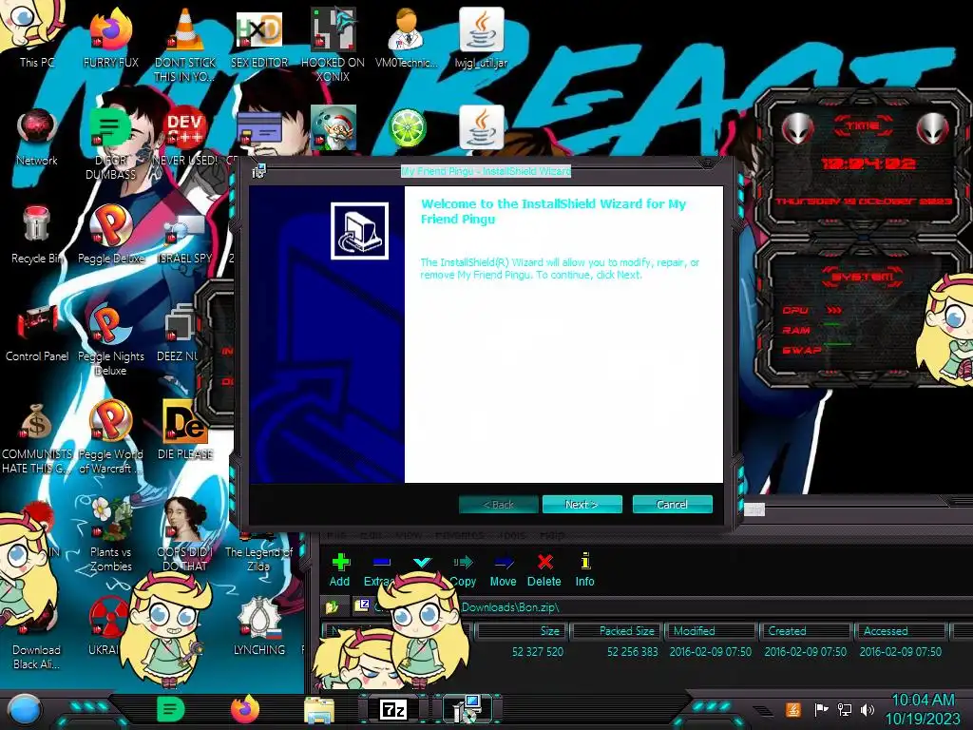This screenshot has width=973, height=730.
Task: Open the HOOKED ON XONIX shortcut
Action: pyautogui.click(x=334, y=44)
